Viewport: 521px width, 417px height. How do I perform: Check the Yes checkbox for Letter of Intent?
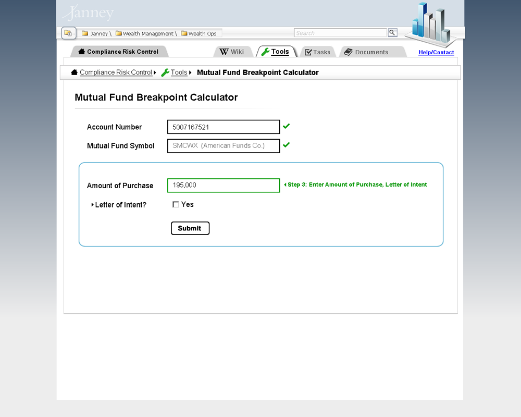176,204
